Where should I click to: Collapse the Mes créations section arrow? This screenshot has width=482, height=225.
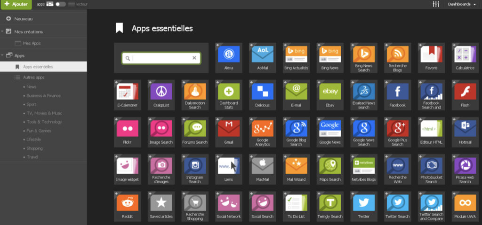pyautogui.click(x=2, y=31)
